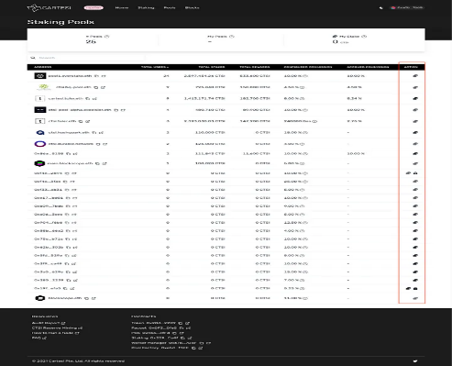This screenshot has width=452, height=366.
Task: Click the Action column header
Action: (x=411, y=67)
